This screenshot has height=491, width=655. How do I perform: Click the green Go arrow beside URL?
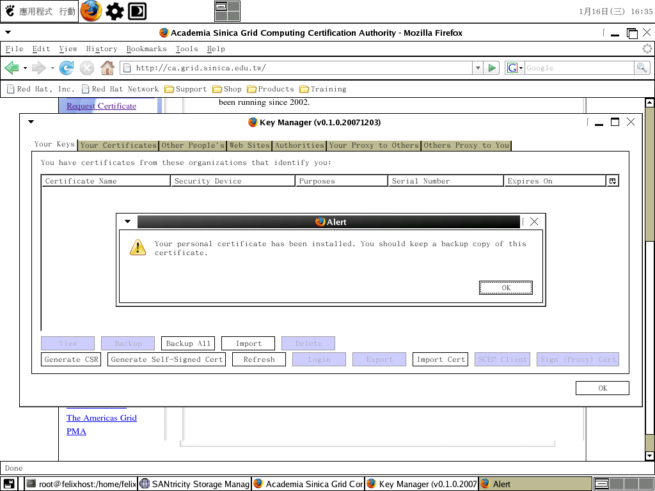coord(492,68)
